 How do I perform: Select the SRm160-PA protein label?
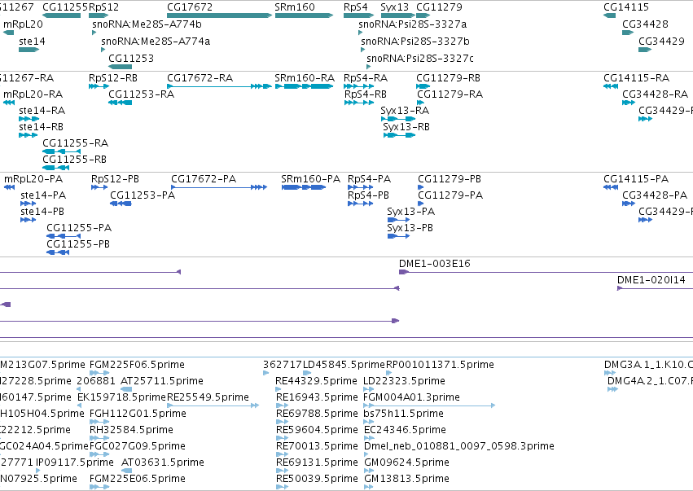[x=311, y=179]
